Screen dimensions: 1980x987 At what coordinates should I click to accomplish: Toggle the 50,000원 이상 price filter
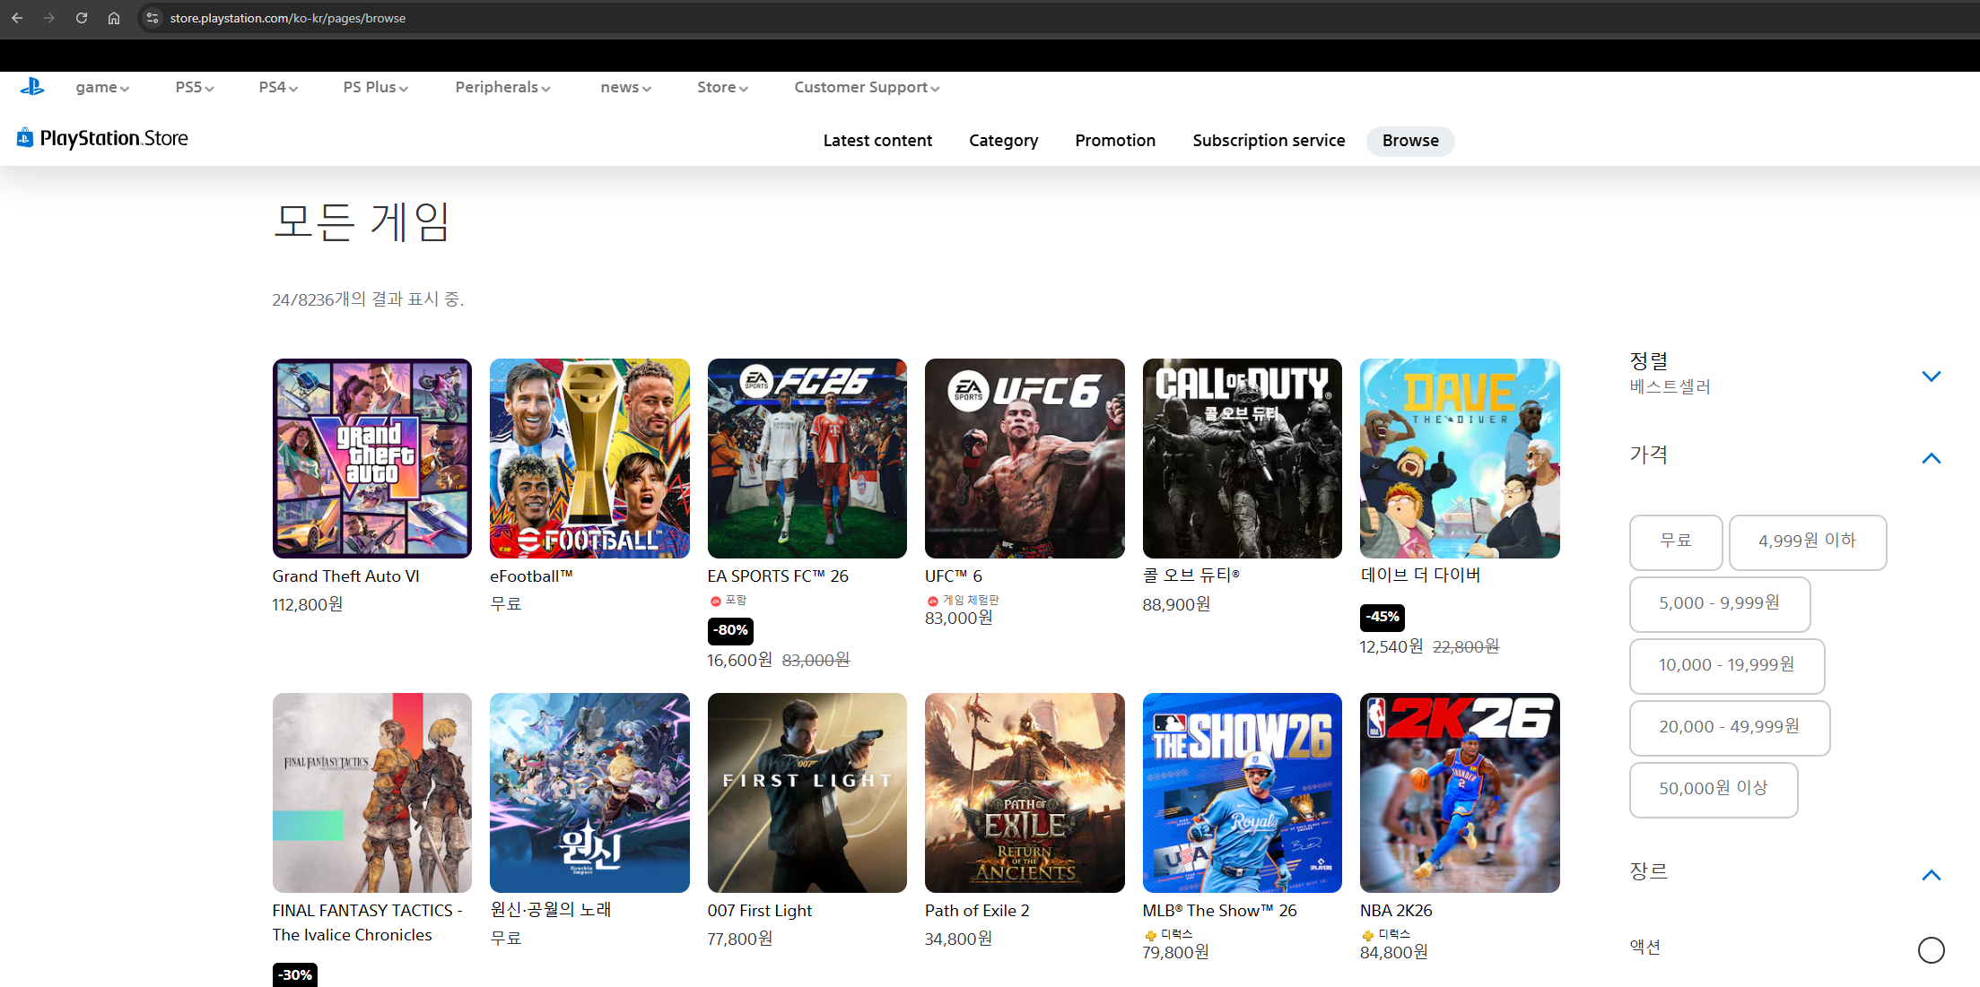click(x=1713, y=789)
